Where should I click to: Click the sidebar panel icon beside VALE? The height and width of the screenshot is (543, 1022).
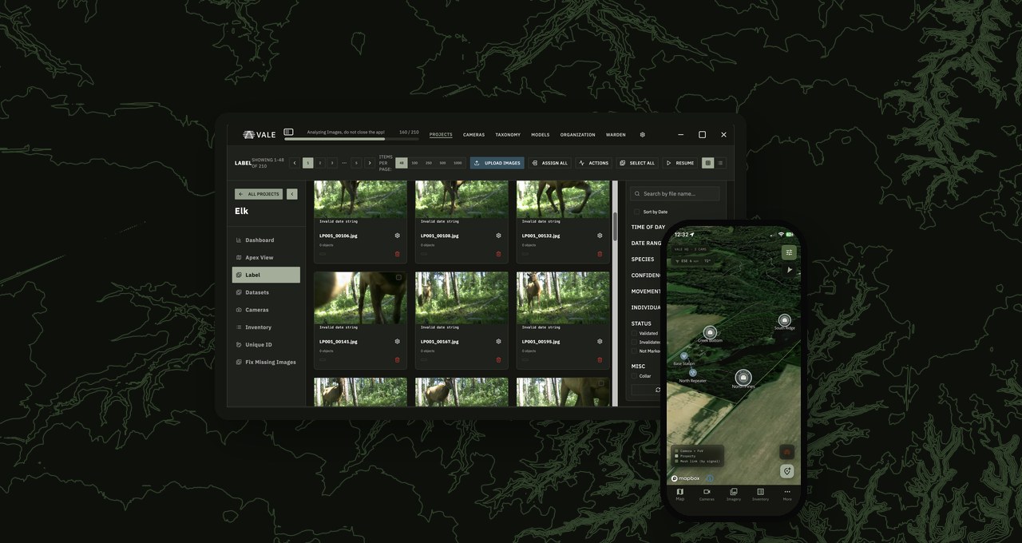click(289, 133)
